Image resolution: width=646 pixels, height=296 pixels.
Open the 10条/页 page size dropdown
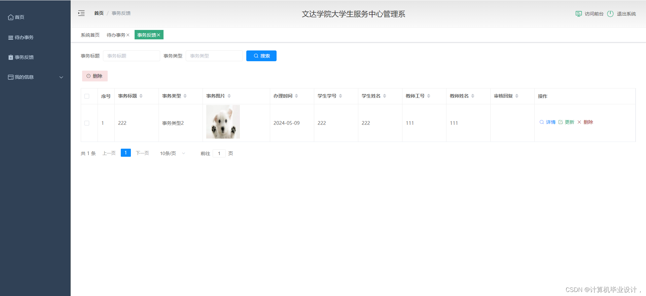[x=173, y=153]
